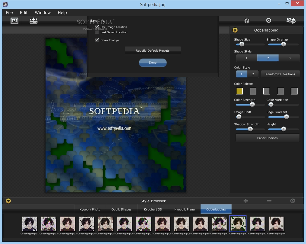Click the minus icon in Style Browser
The height and width of the screenshot is (244, 306).
click(x=269, y=201)
